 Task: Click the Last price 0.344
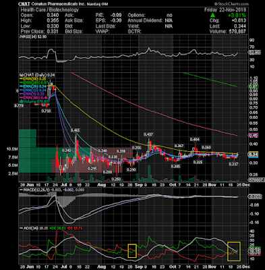240,26
